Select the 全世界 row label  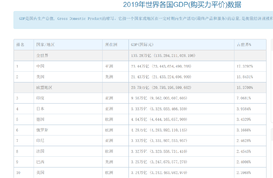(x=42, y=56)
